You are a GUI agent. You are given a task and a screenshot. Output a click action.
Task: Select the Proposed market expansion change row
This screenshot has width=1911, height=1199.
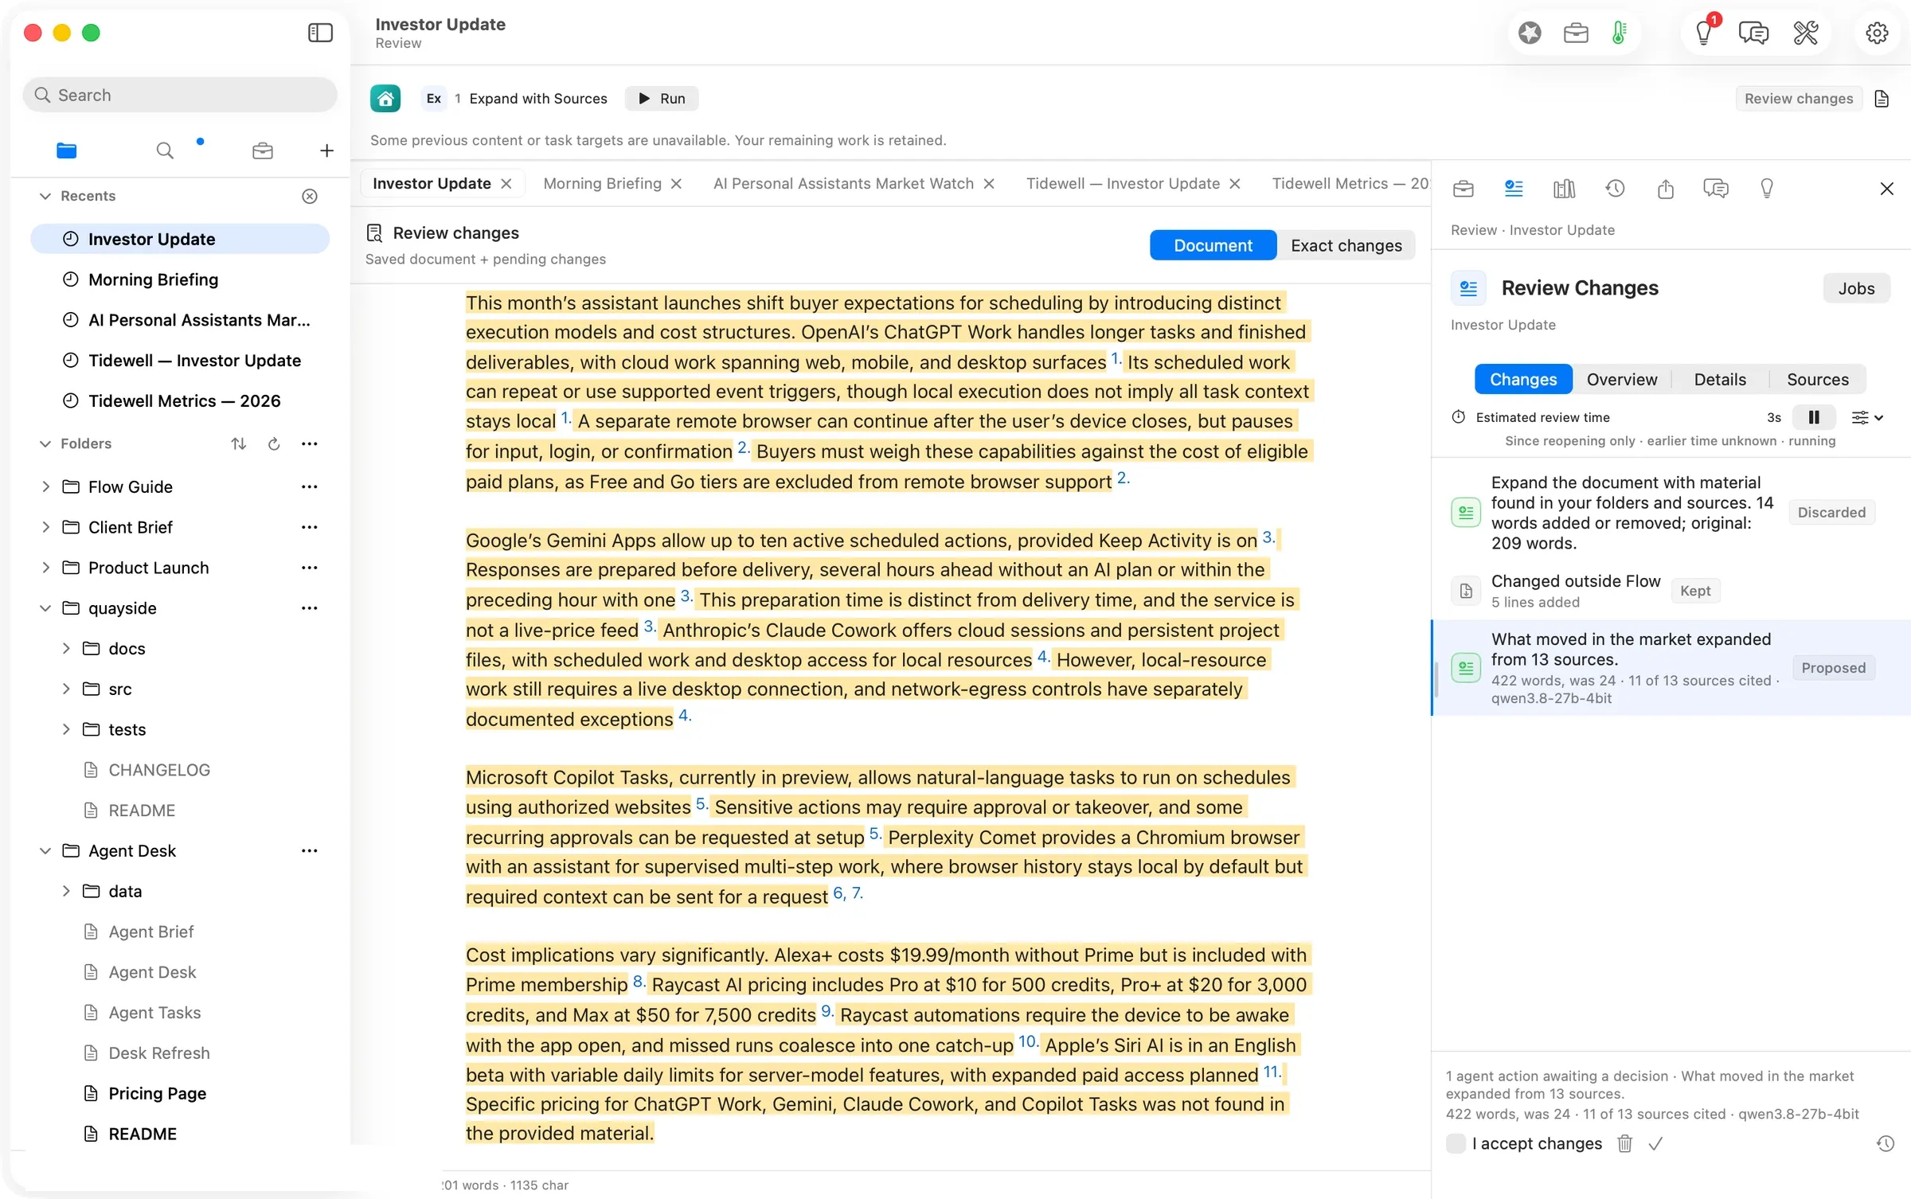(1671, 668)
